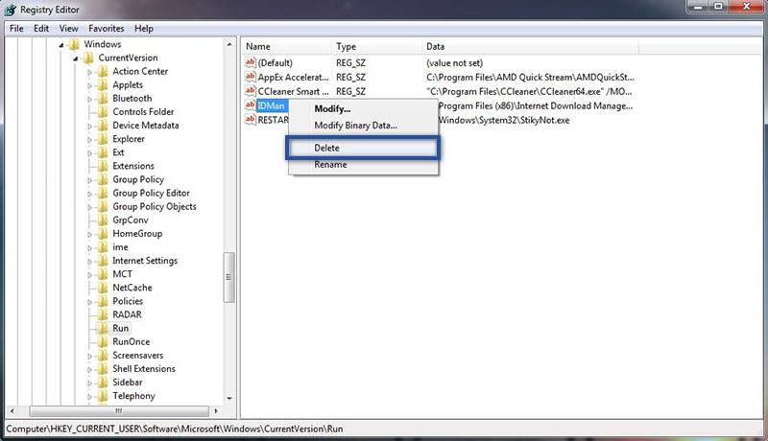Click the status bar registry path
This screenshot has height=441, width=768.
pos(175,429)
